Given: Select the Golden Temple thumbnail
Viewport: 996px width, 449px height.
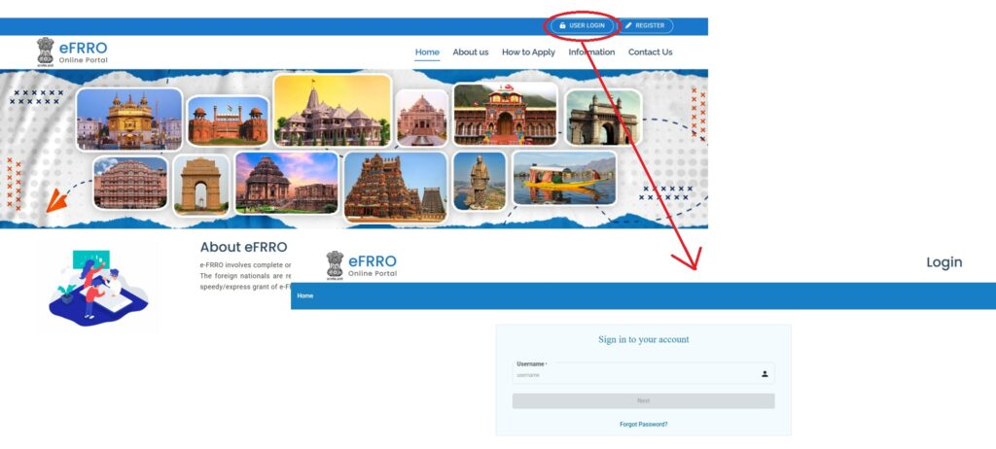Looking at the screenshot, I should [x=129, y=120].
